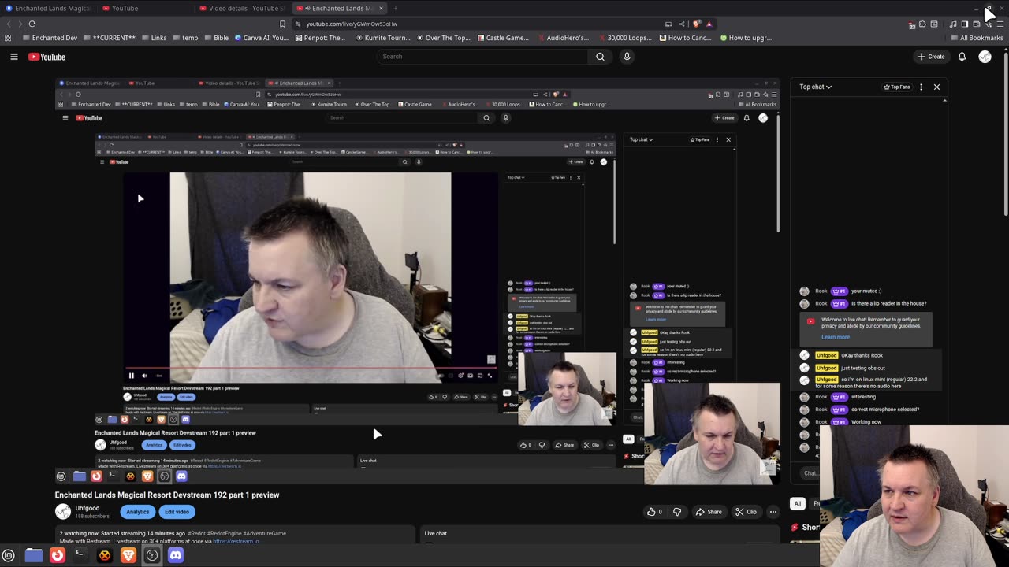Viewport: 1009px width, 567px height.
Task: Open the Brave Shields lion icon in address bar
Action: click(x=695, y=24)
